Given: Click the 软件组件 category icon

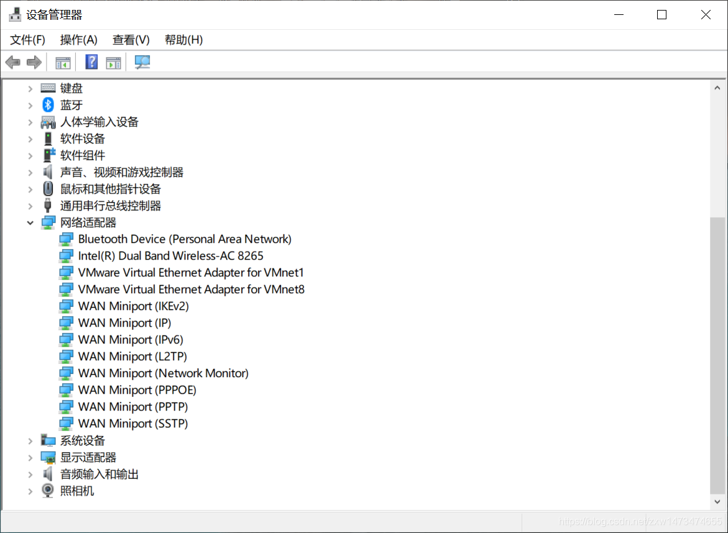Looking at the screenshot, I should tap(48, 155).
